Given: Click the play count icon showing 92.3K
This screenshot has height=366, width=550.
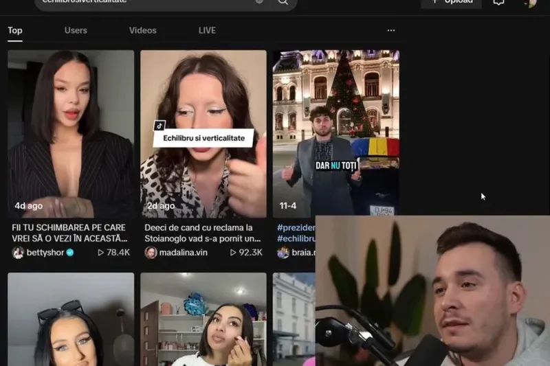Looking at the screenshot, I should point(234,253).
